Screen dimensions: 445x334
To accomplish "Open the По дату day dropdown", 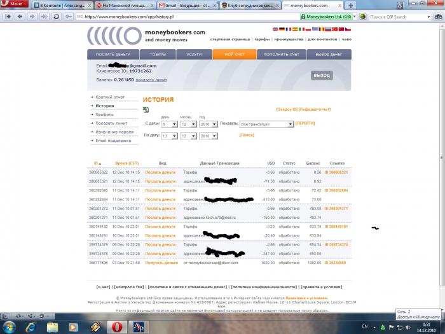I will pos(169,136).
